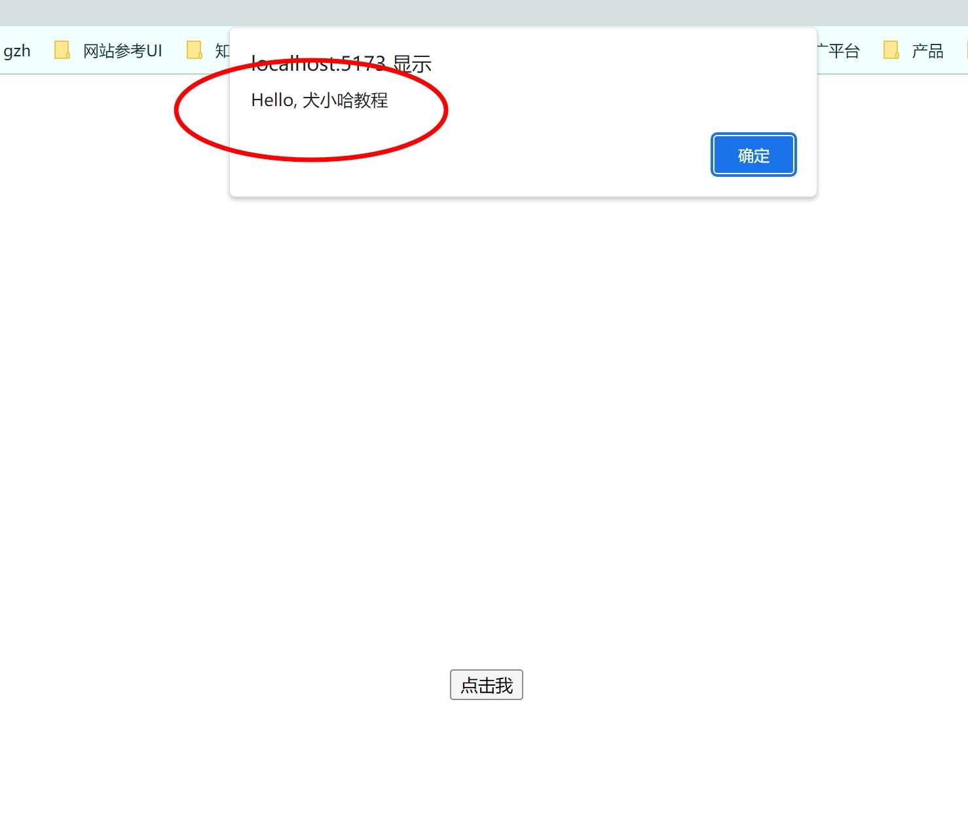Click the 犬小哈教程 text in the alert
Viewport: 968px width, 816px height.
(345, 100)
